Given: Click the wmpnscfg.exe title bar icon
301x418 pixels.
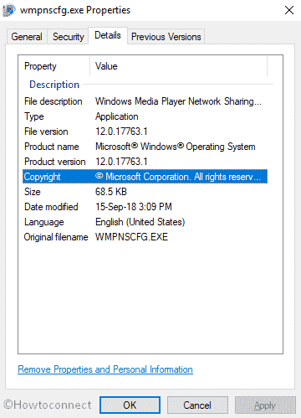Looking at the screenshot, I should (x=8, y=10).
